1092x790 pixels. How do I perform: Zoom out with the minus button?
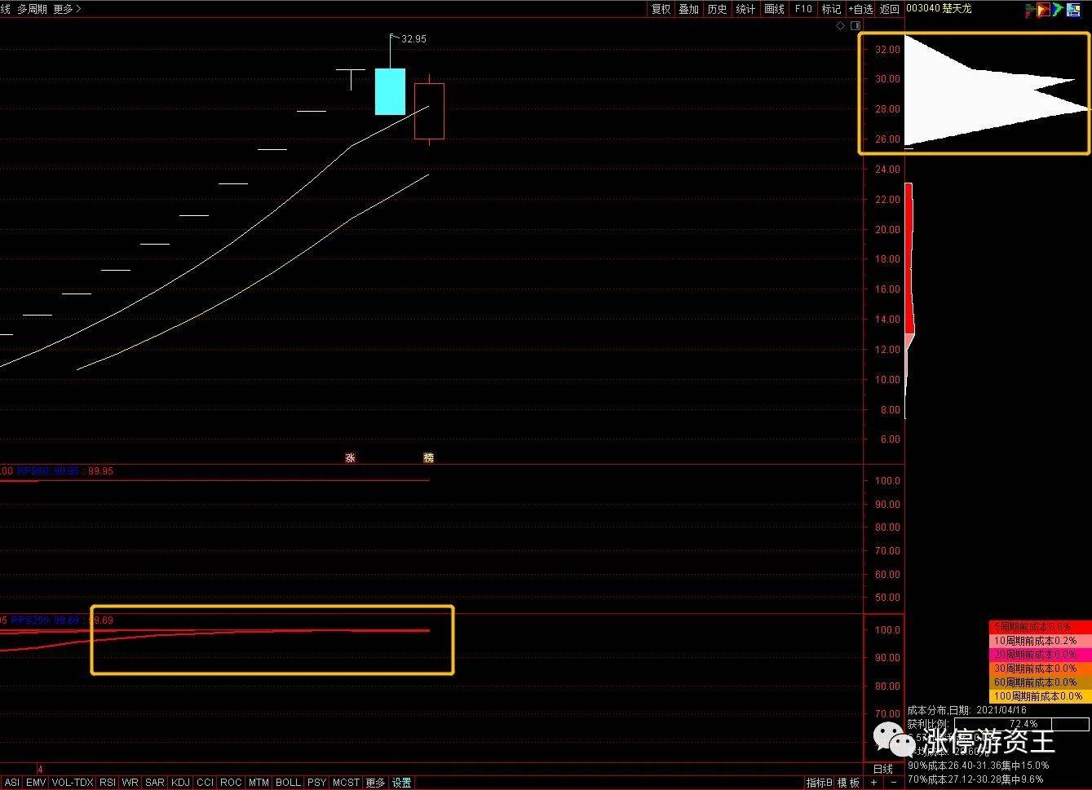894,783
